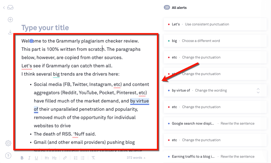Toggle underline formatting
The image size is (271, 163).
36,158
